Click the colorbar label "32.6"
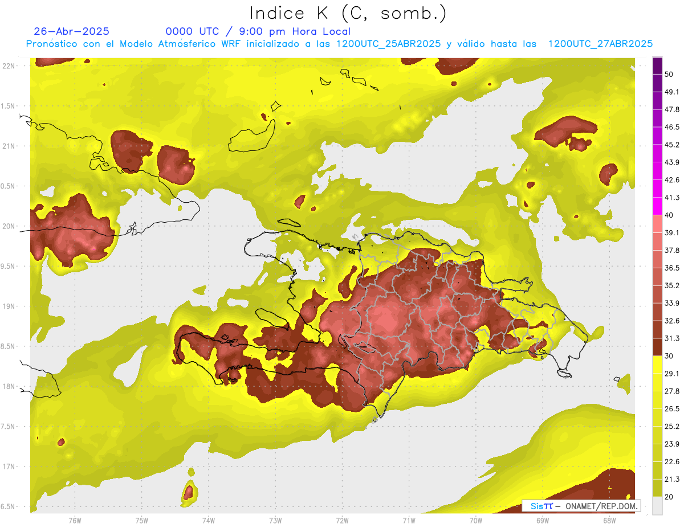The height and width of the screenshot is (528, 684). coord(672,321)
